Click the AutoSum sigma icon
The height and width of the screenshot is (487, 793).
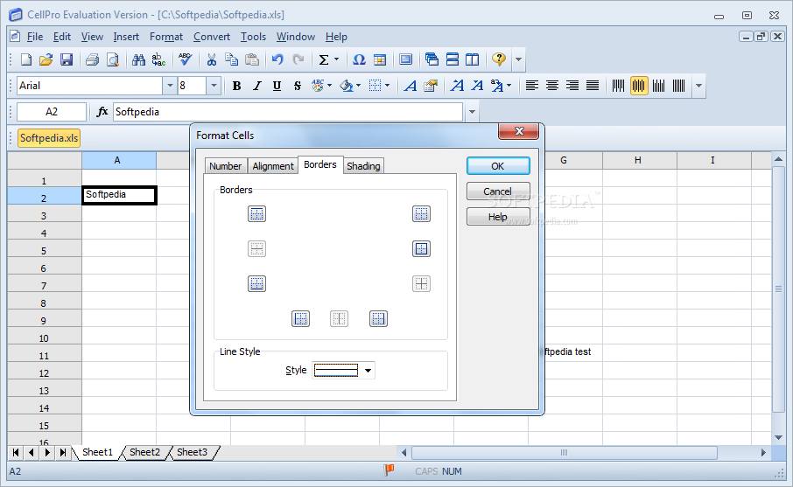point(324,59)
